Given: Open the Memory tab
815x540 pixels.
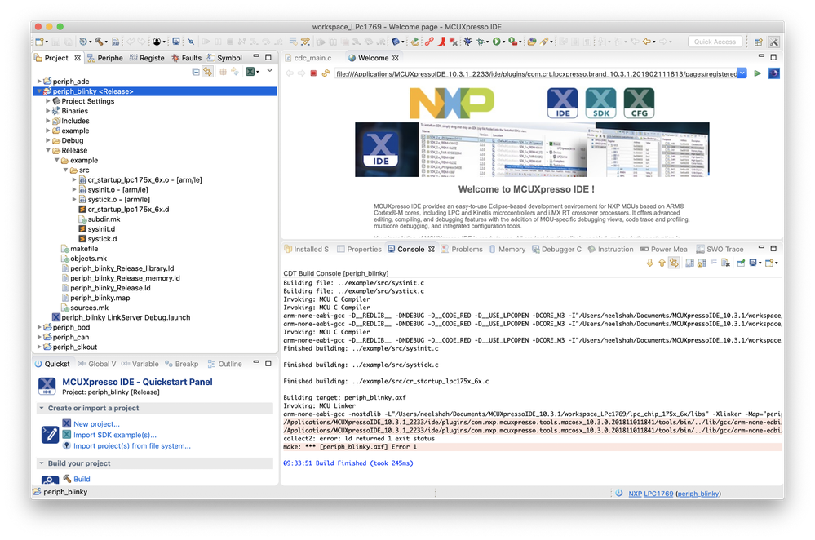Looking at the screenshot, I should [507, 250].
